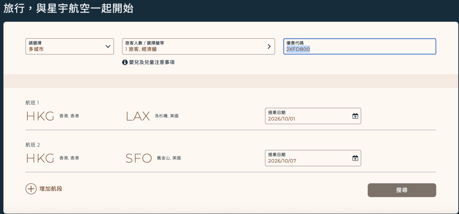Click the 航班 2 heading
The image size is (459, 214).
(x=32, y=145)
